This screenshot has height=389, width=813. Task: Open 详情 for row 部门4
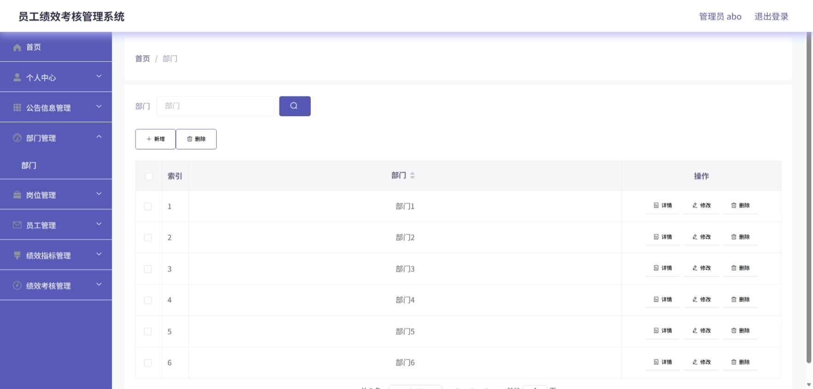coord(663,300)
